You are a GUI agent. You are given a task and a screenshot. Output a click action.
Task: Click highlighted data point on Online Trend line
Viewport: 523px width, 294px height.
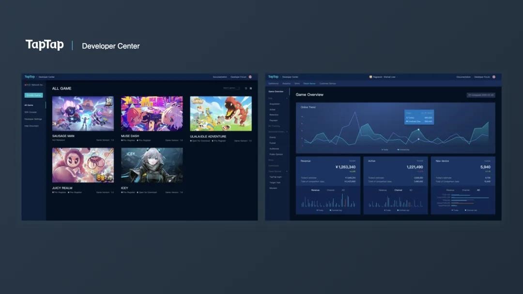coord(418,130)
